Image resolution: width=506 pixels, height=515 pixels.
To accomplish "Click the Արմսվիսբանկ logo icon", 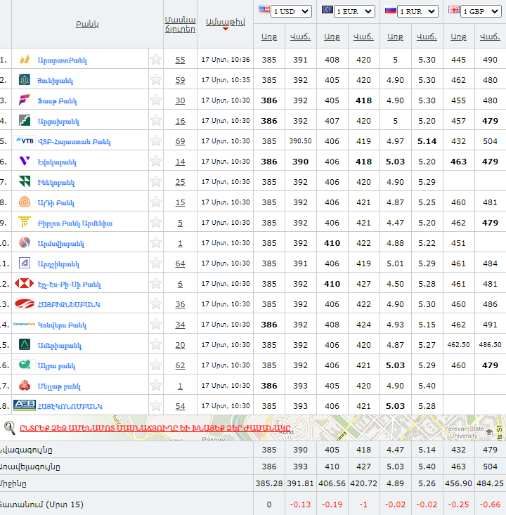I will [25, 242].
